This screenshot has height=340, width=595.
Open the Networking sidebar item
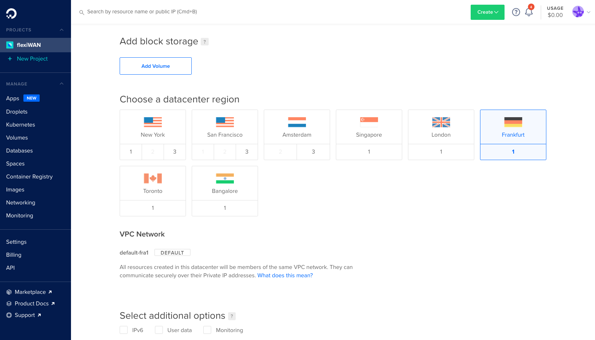point(21,203)
